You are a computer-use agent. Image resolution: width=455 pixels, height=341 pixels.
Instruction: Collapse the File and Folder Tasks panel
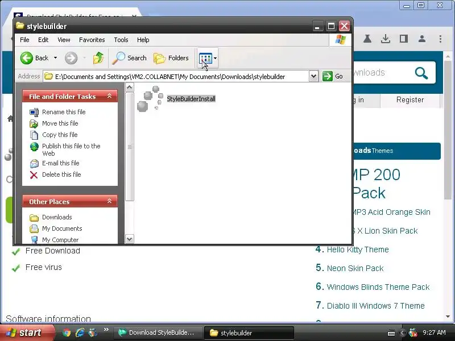[x=109, y=96]
